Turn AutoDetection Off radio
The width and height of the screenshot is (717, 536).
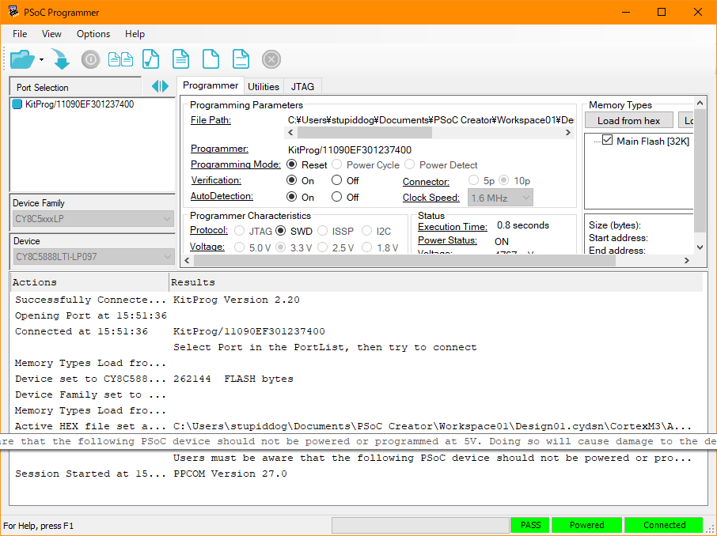(337, 197)
